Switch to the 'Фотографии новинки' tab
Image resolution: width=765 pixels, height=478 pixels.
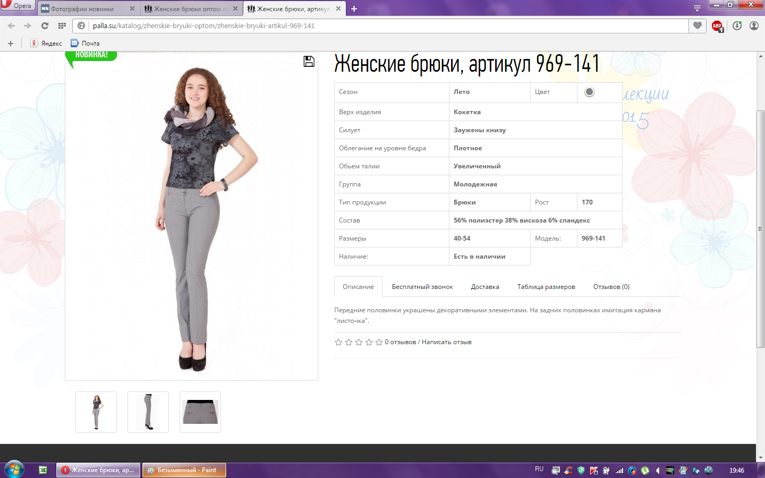pyautogui.click(x=88, y=9)
